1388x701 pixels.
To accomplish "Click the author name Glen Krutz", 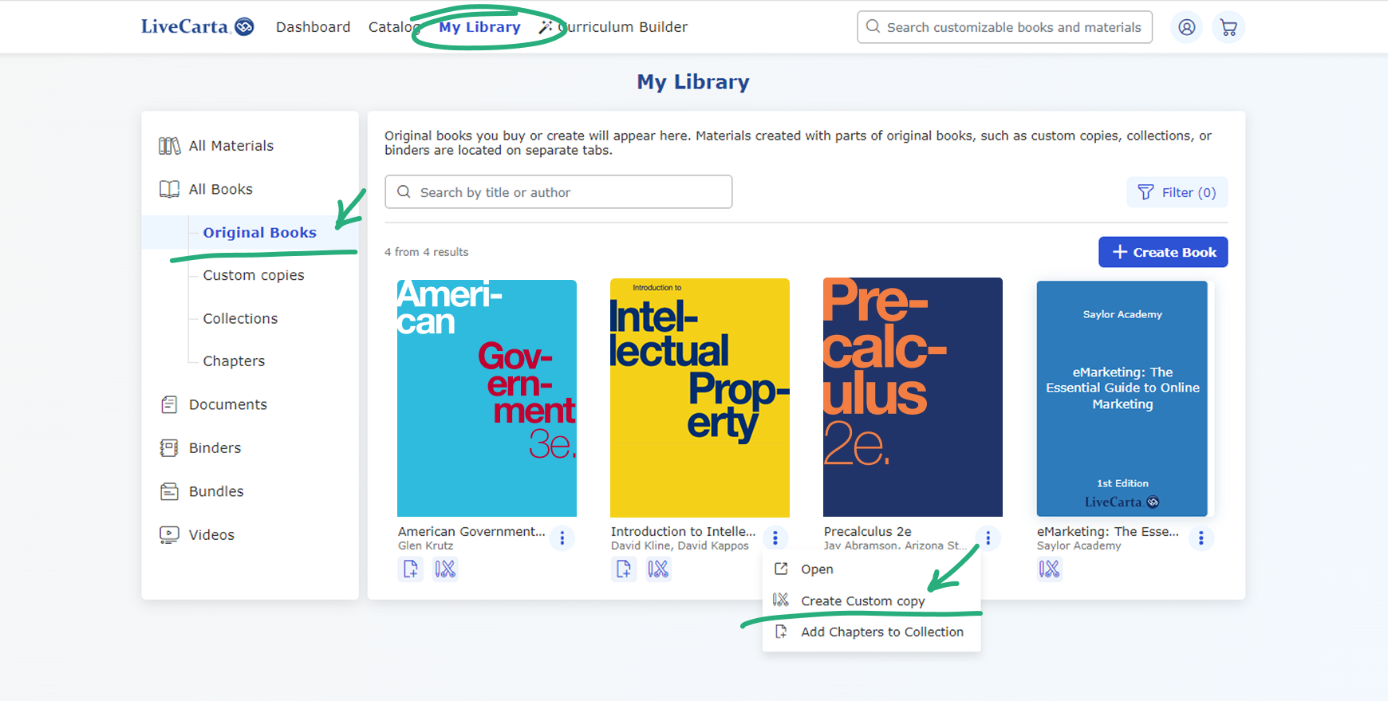I will [425, 545].
